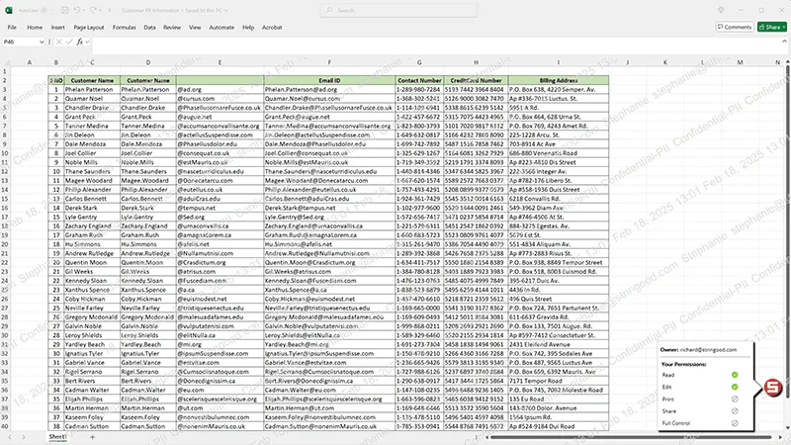791x445 pixels.
Task: Select the Email ID header cell
Action: pos(329,80)
